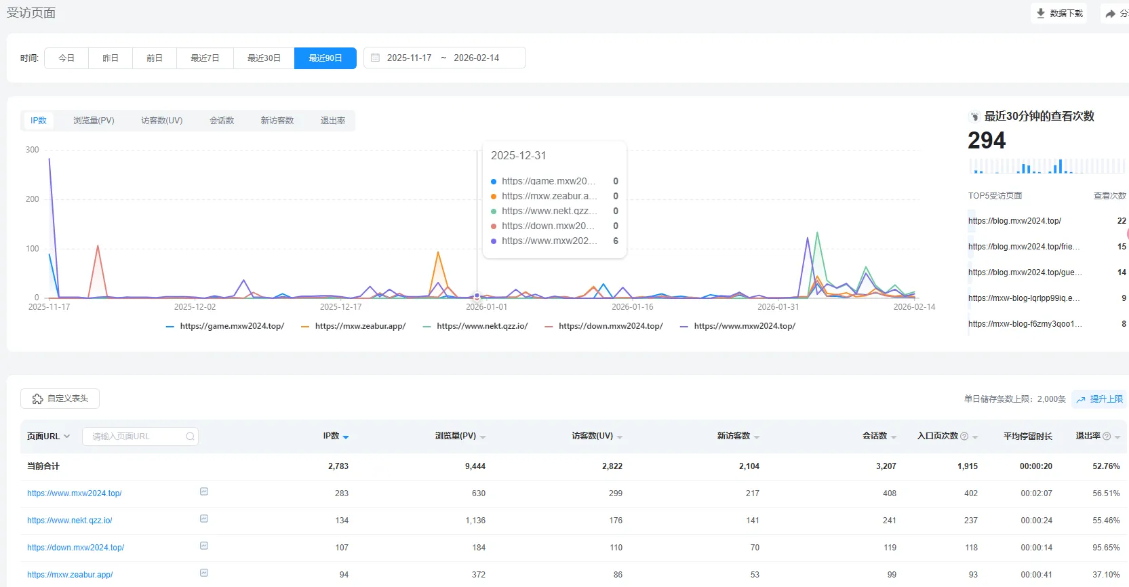Viewport: 1129px width, 587px height.
Task: Click the download icon beside 数据下载
Action: (x=1041, y=13)
